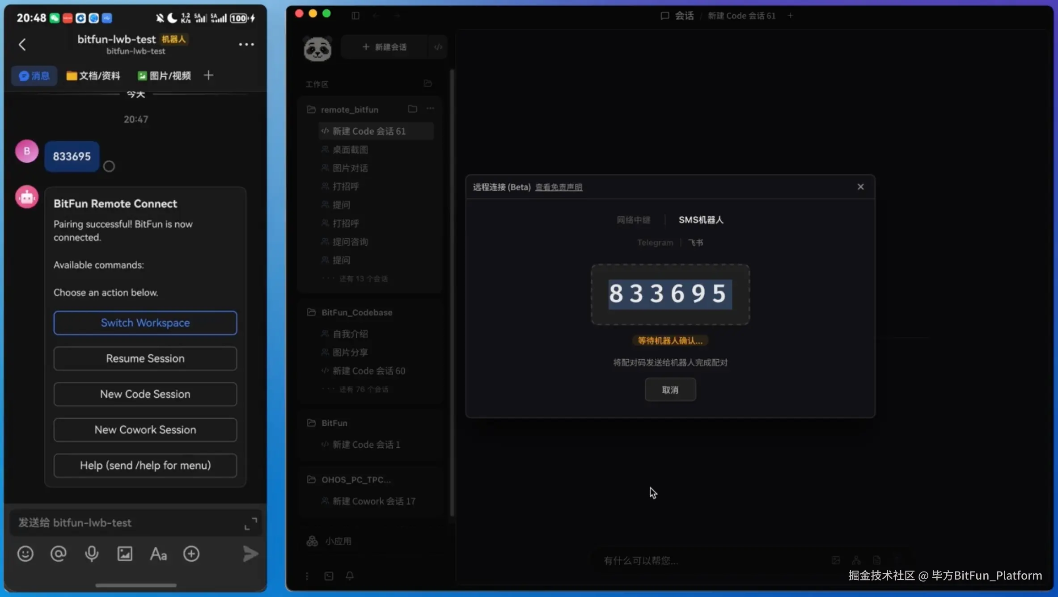
Task: Tap New Code Session button
Action: click(145, 394)
